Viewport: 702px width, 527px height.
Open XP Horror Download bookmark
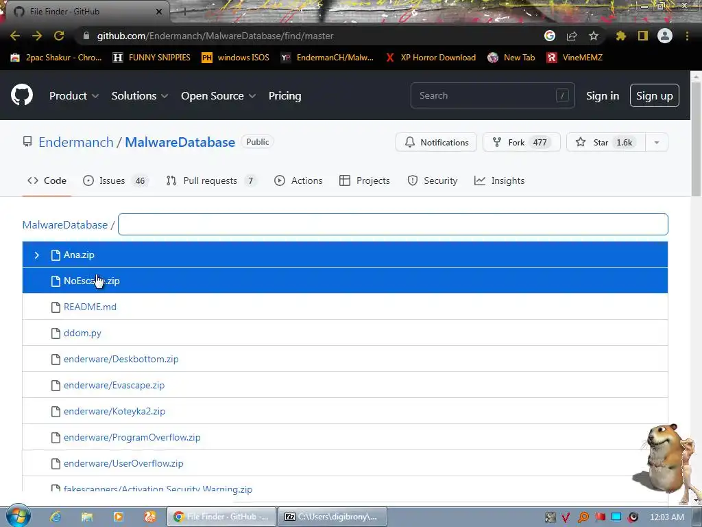pyautogui.click(x=431, y=58)
